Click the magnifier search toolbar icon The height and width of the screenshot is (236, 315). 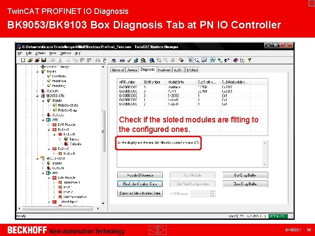[197, 60]
